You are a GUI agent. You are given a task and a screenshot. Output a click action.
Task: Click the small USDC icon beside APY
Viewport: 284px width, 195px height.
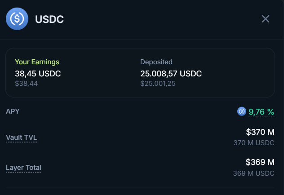pyautogui.click(x=242, y=111)
